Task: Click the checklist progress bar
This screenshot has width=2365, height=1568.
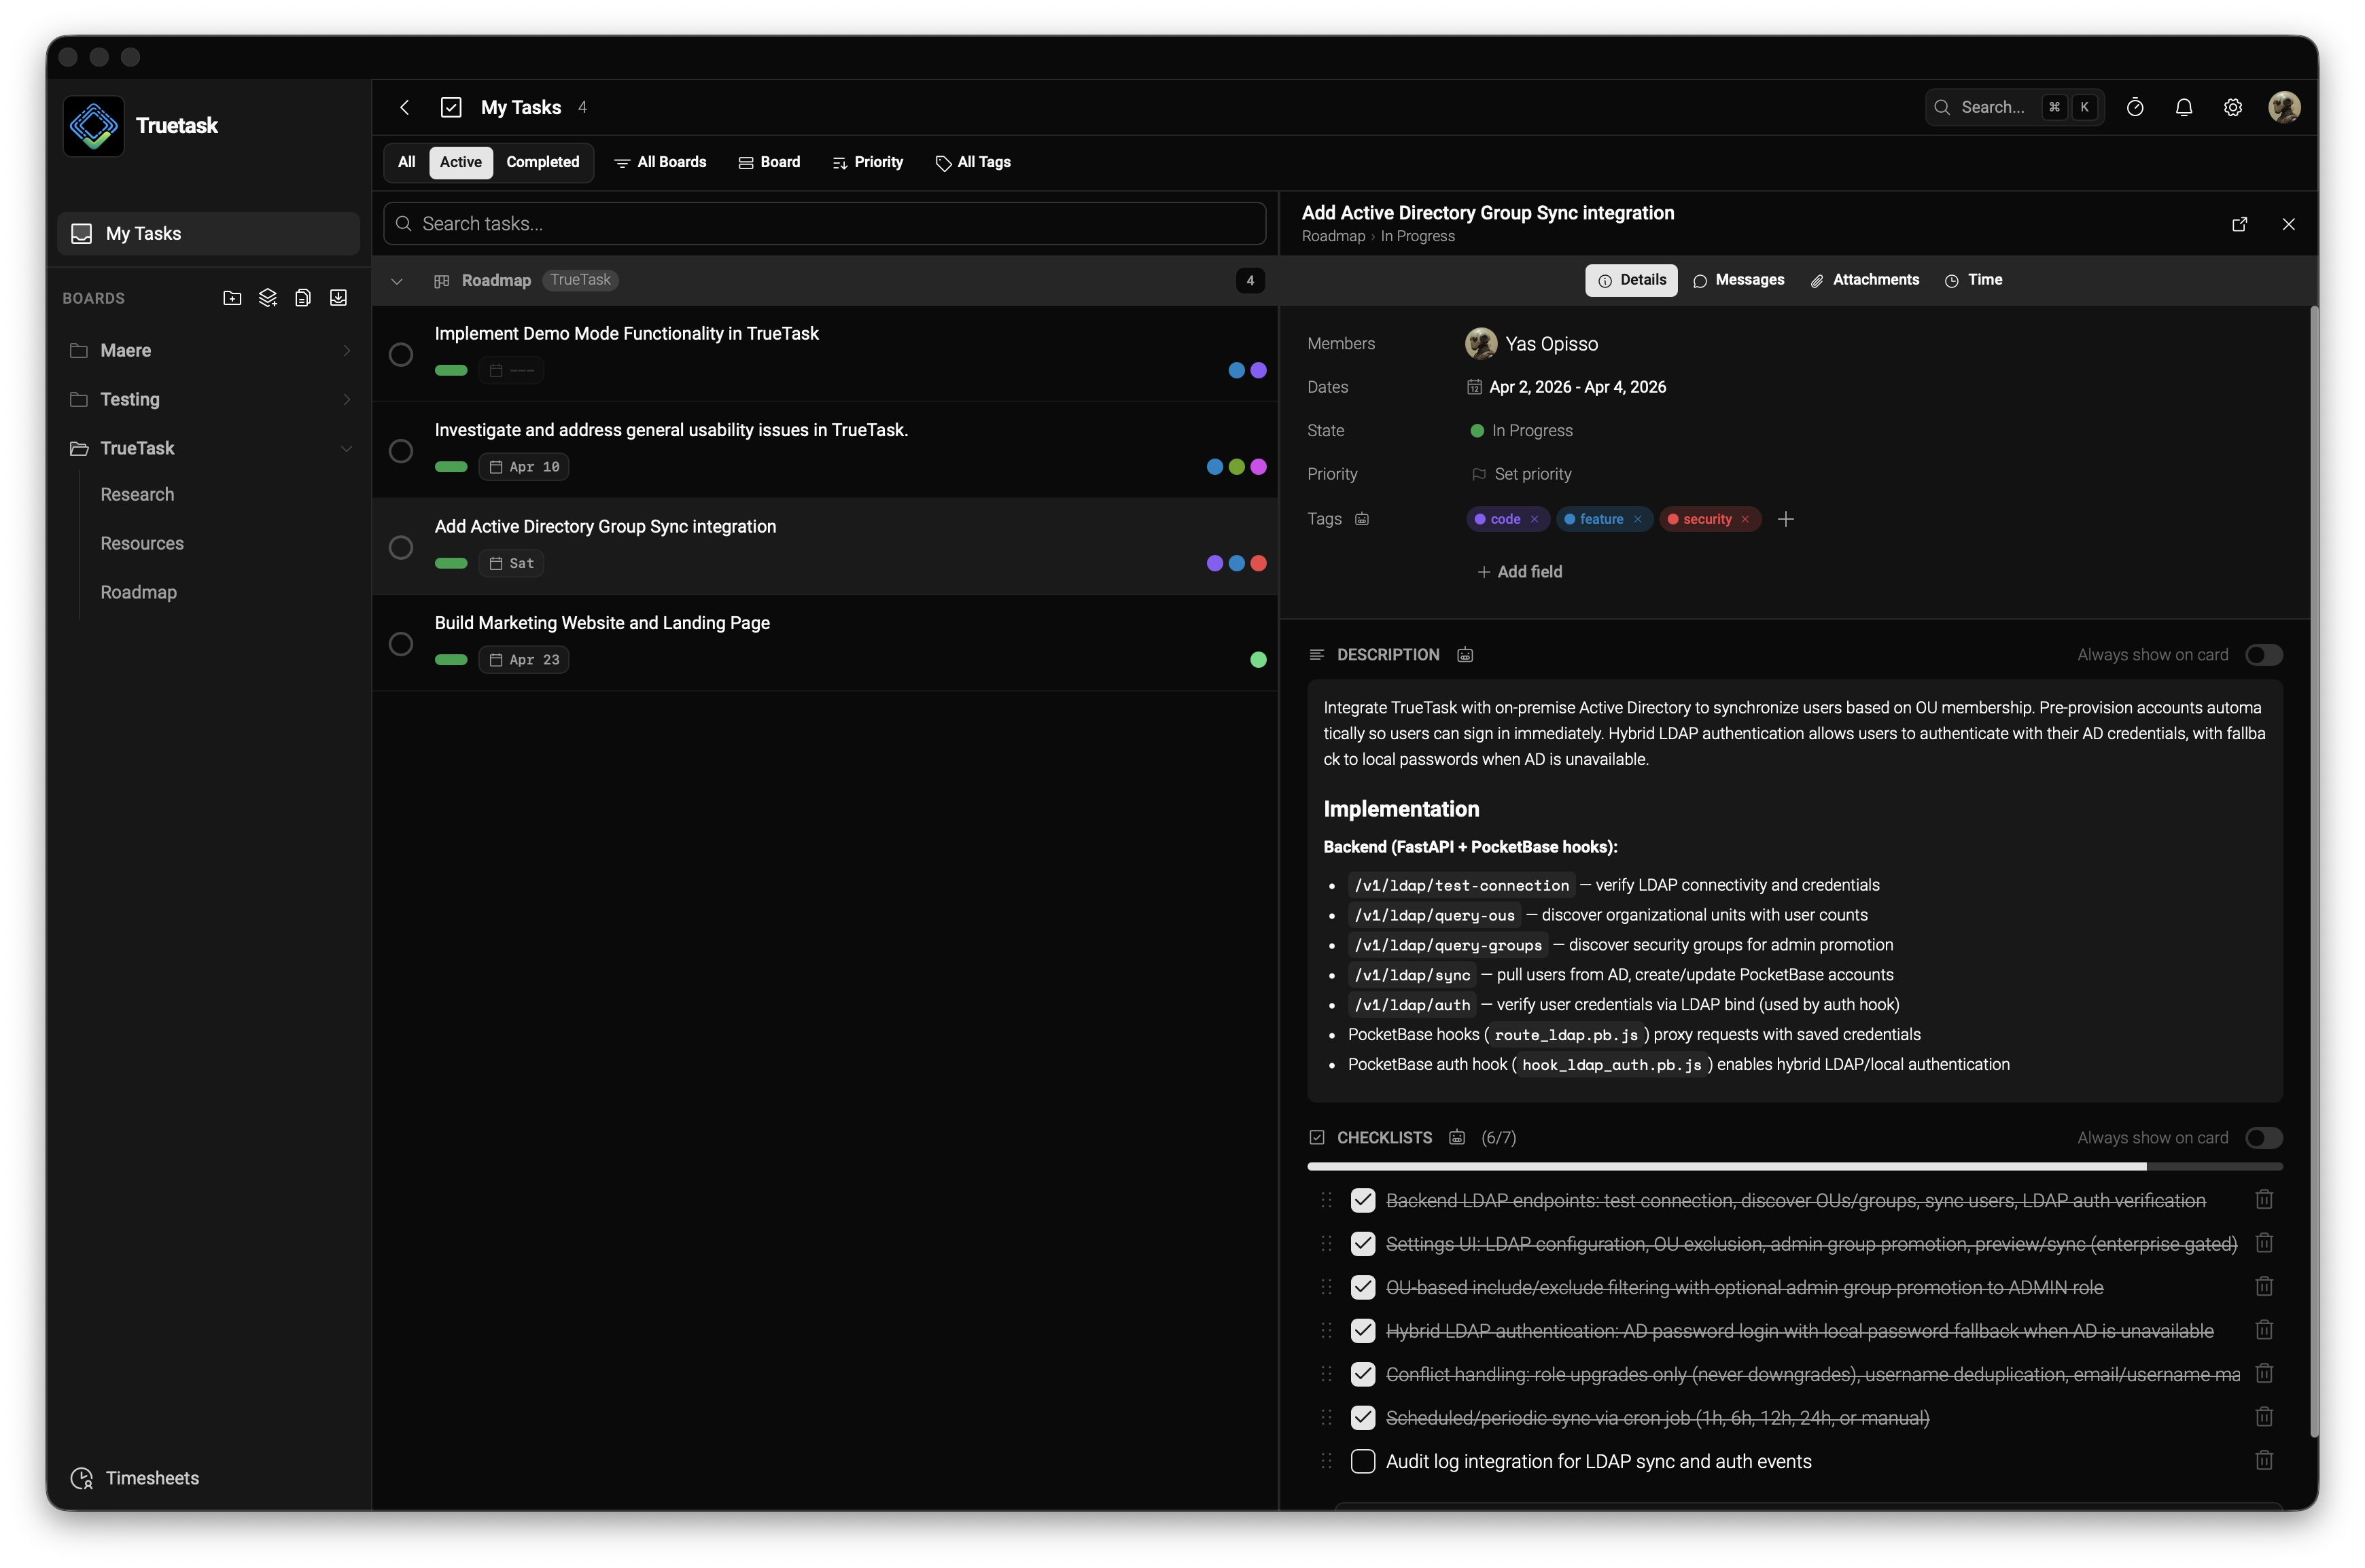Action: [x=1793, y=1166]
